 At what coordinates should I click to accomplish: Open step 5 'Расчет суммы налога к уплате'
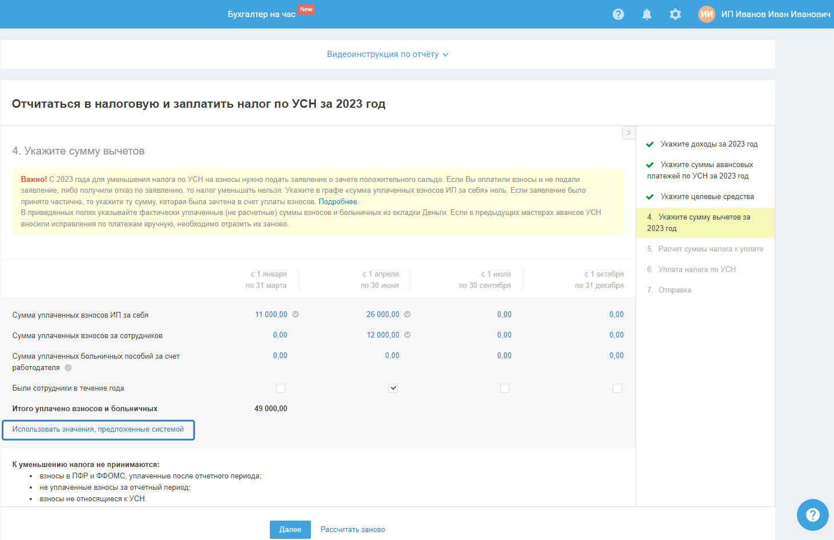point(705,249)
